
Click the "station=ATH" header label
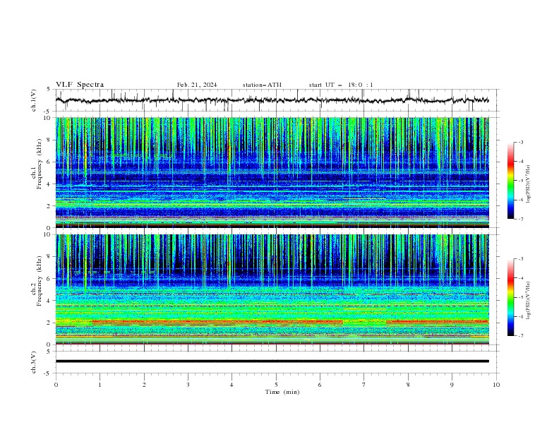click(x=262, y=85)
